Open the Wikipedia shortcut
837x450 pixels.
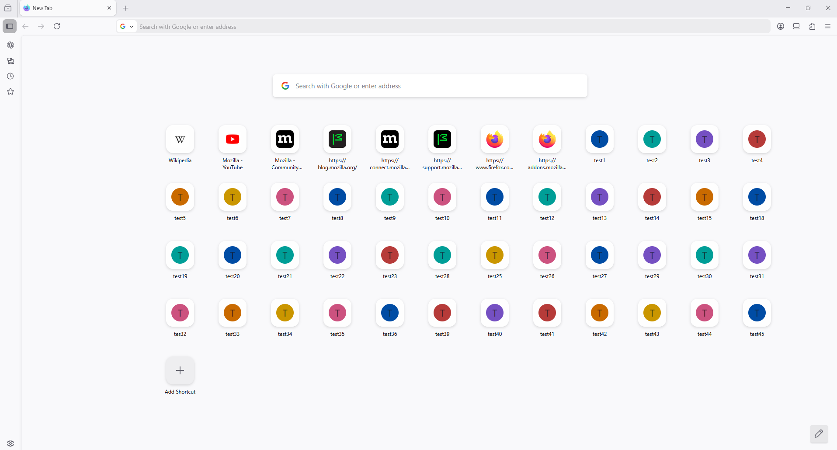coord(180,140)
